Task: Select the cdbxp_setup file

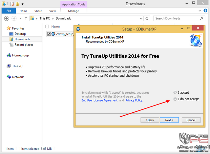Action: pyautogui.click(x=65, y=34)
